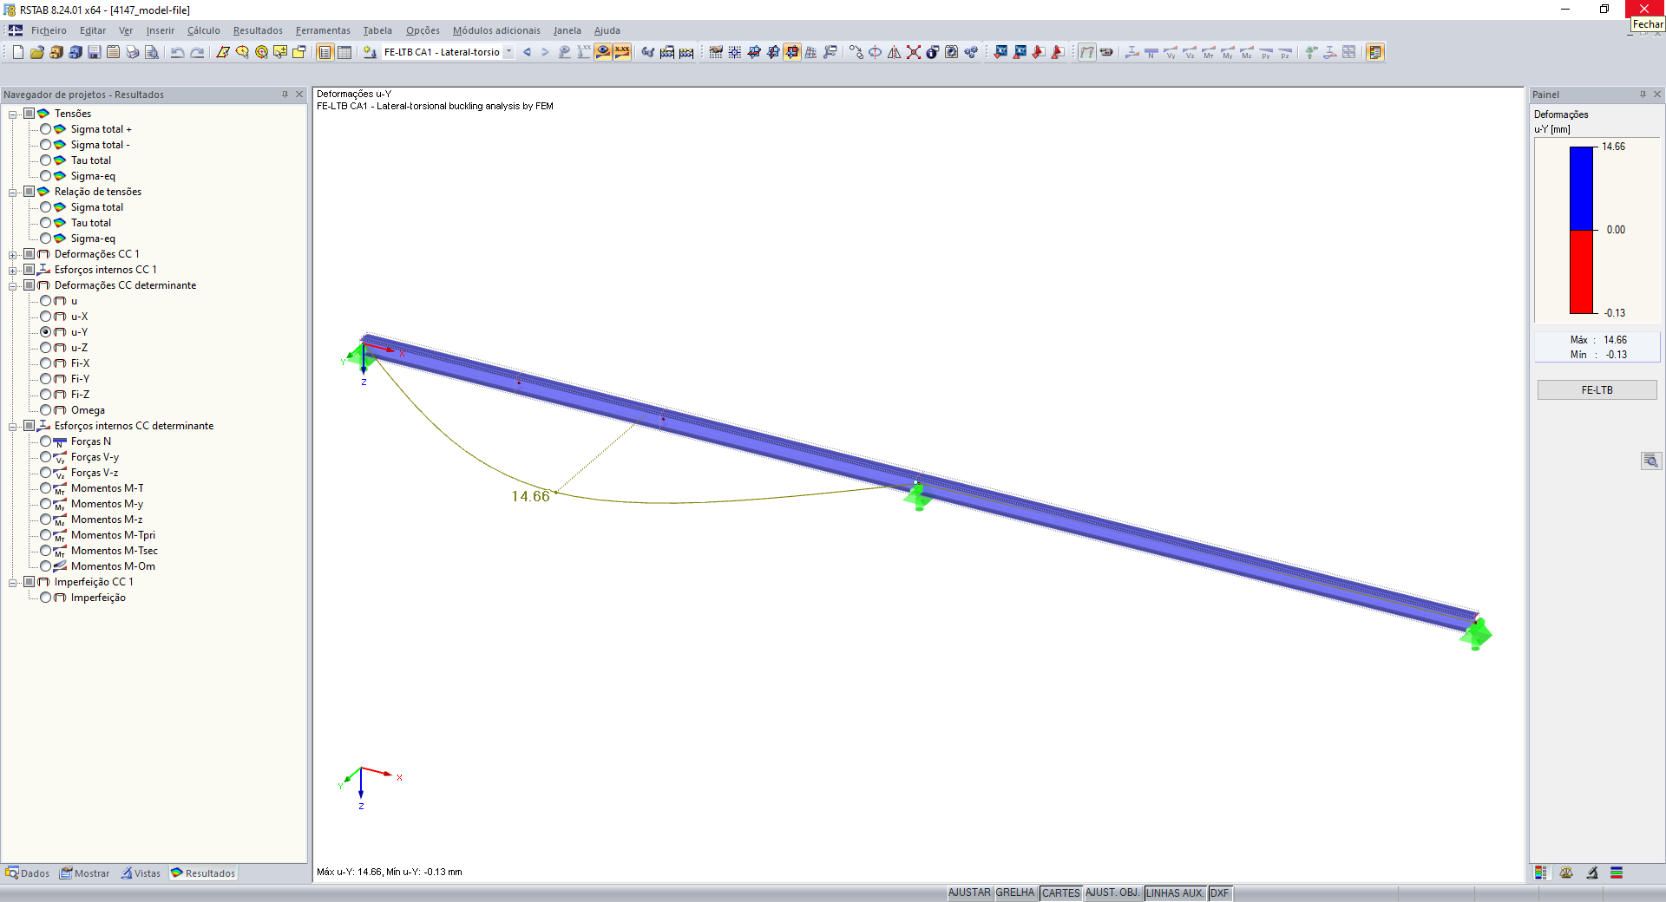The width and height of the screenshot is (1666, 902).
Task: Collapse the Tensões tree node
Action: click(13, 114)
